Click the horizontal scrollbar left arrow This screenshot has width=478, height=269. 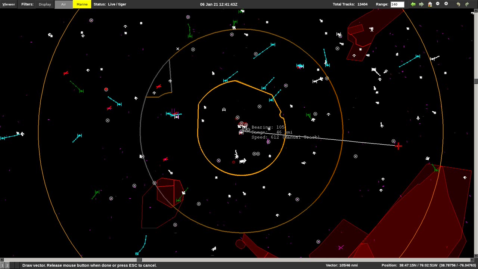2,260
